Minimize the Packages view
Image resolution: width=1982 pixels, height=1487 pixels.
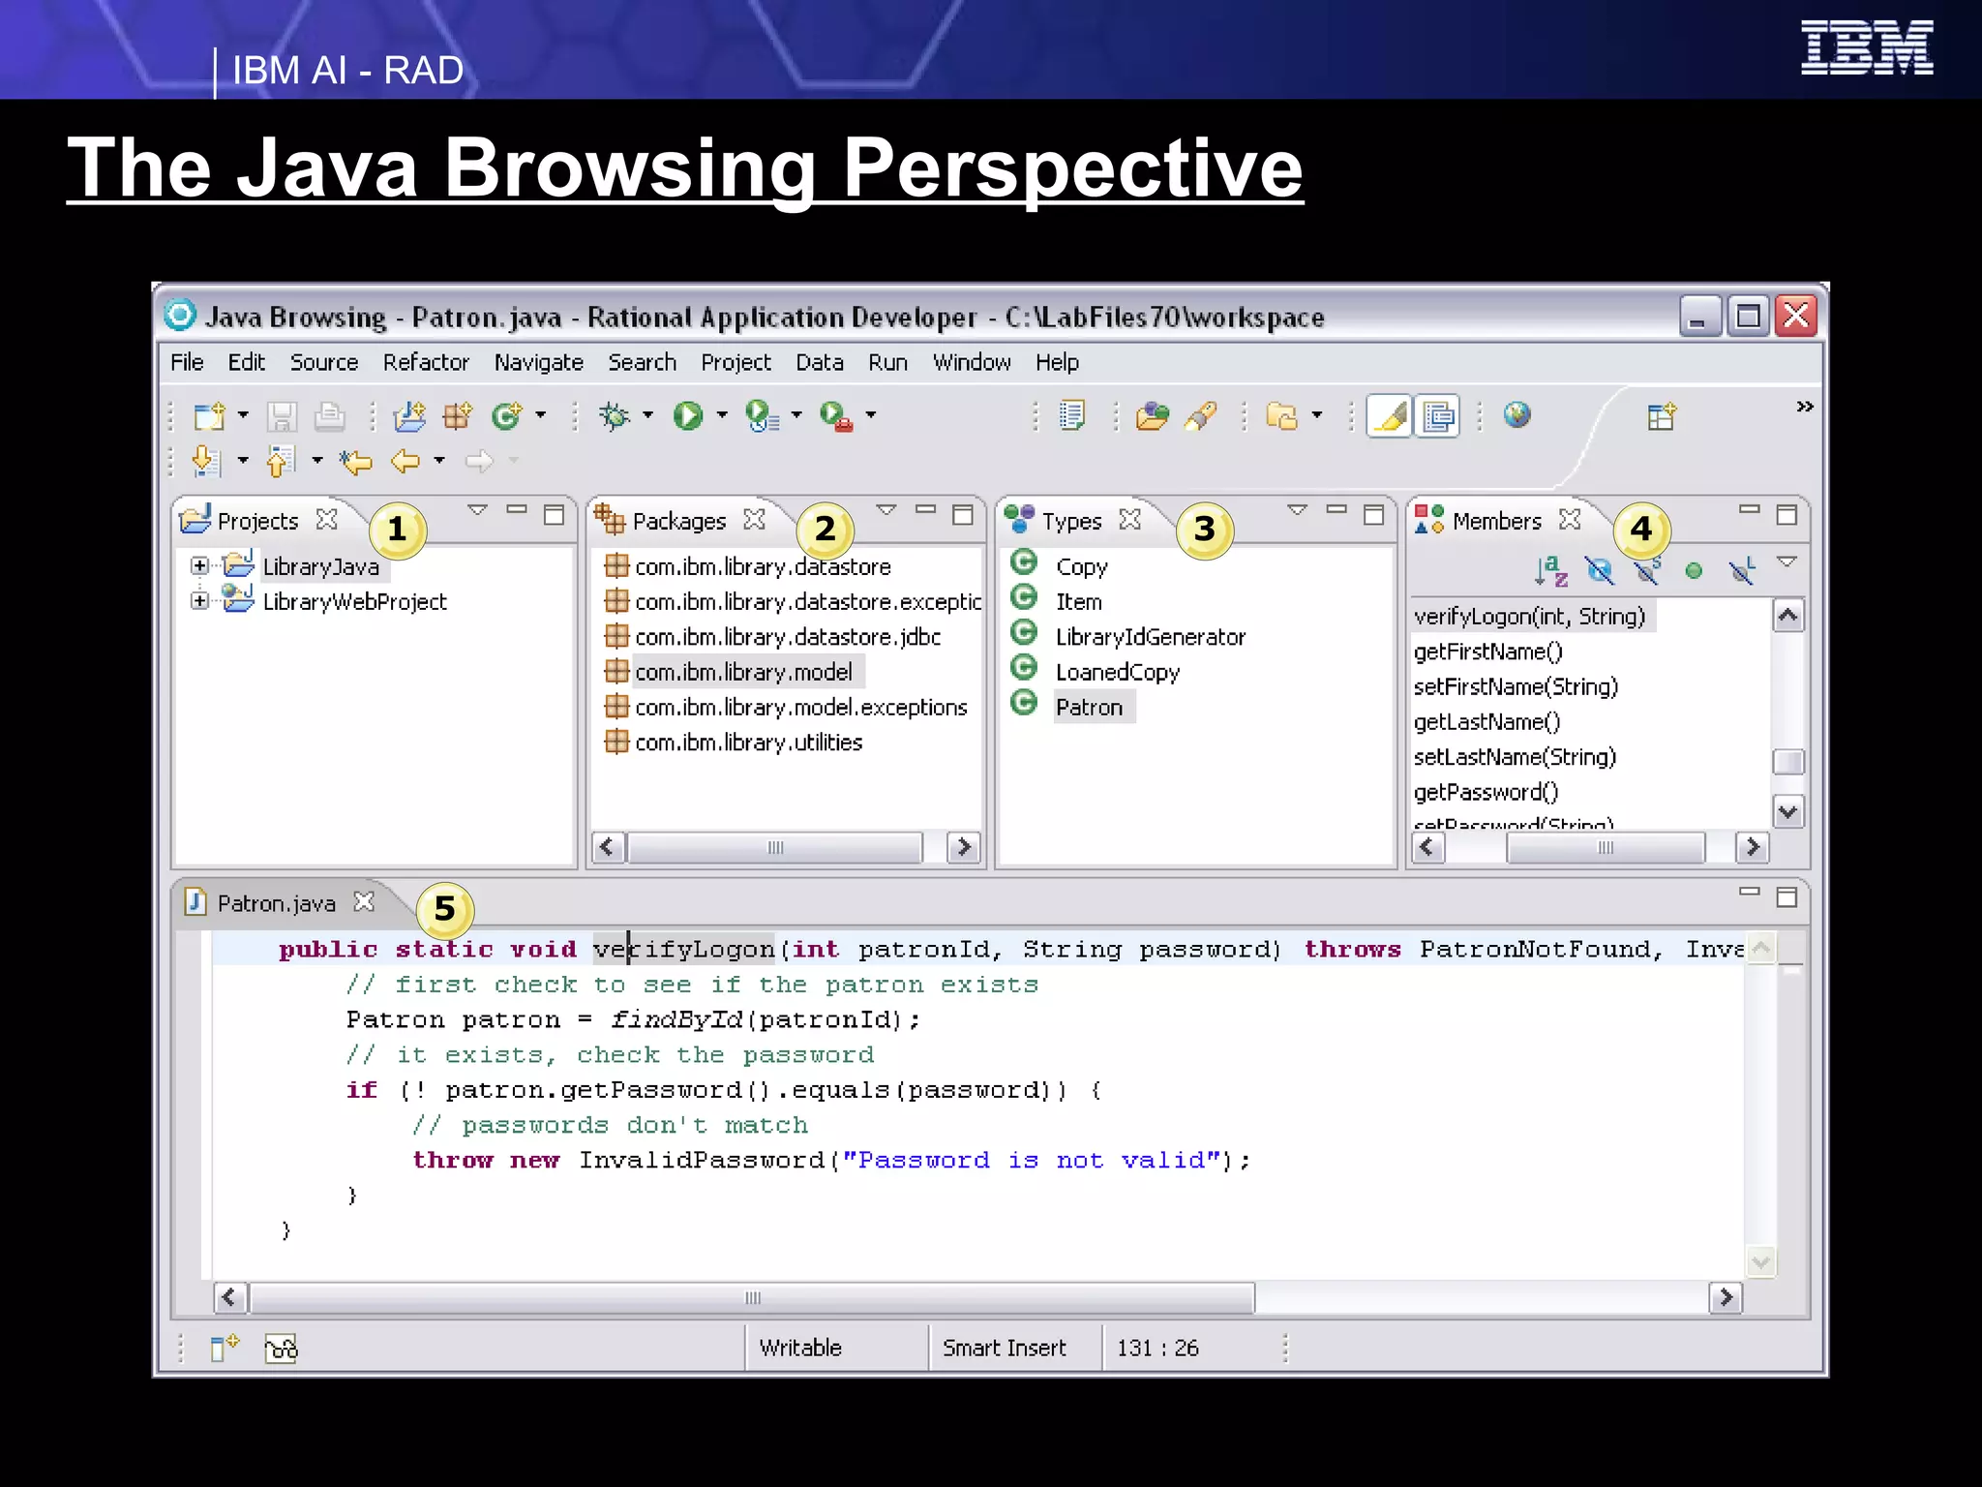926,509
